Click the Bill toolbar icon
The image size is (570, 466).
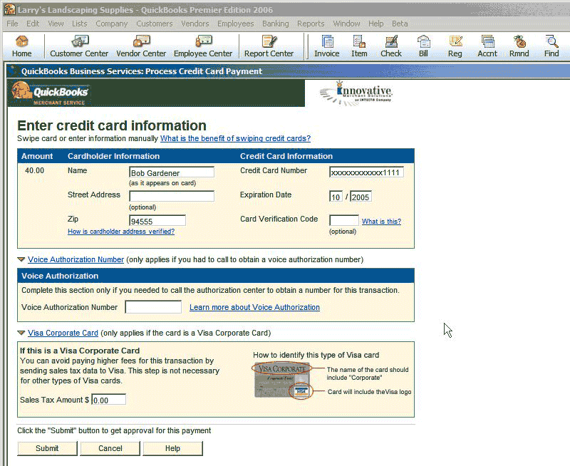(423, 46)
